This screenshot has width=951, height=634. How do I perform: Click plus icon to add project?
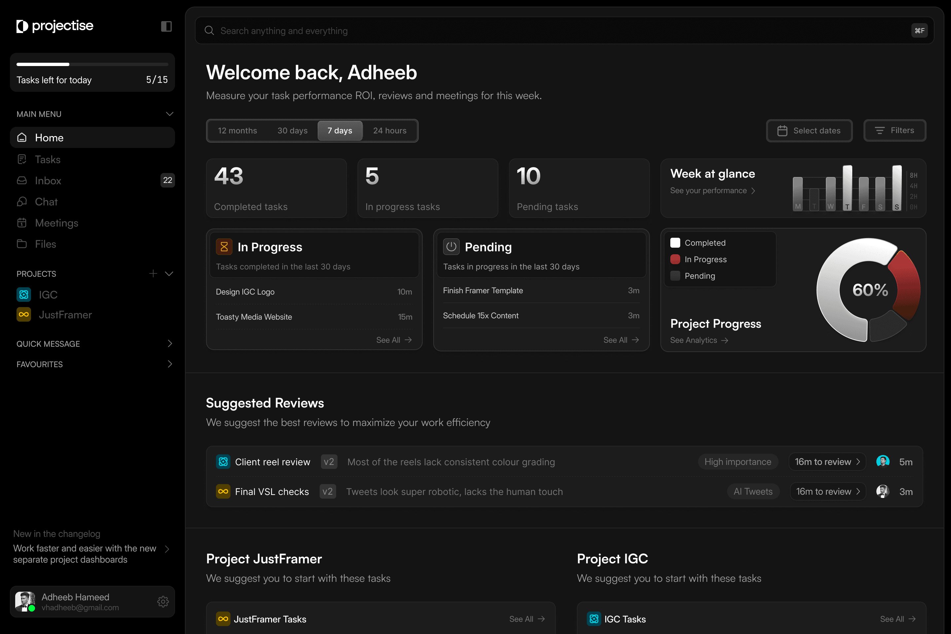pyautogui.click(x=153, y=274)
